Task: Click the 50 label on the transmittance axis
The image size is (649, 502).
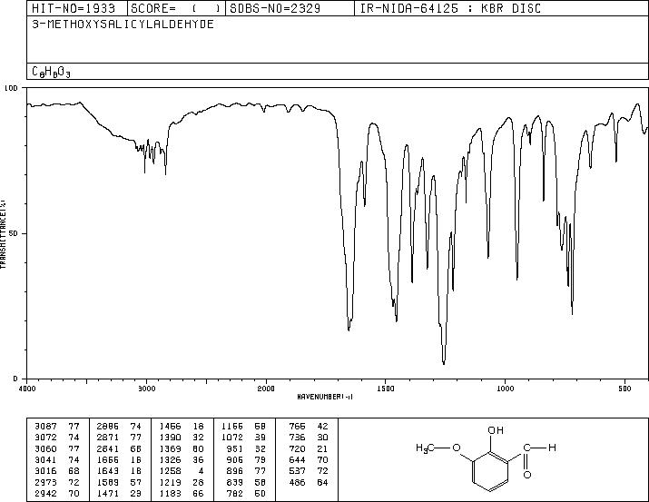Action: click(x=15, y=233)
